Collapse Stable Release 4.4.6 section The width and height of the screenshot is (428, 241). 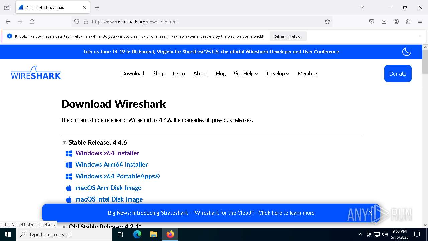pos(95,142)
